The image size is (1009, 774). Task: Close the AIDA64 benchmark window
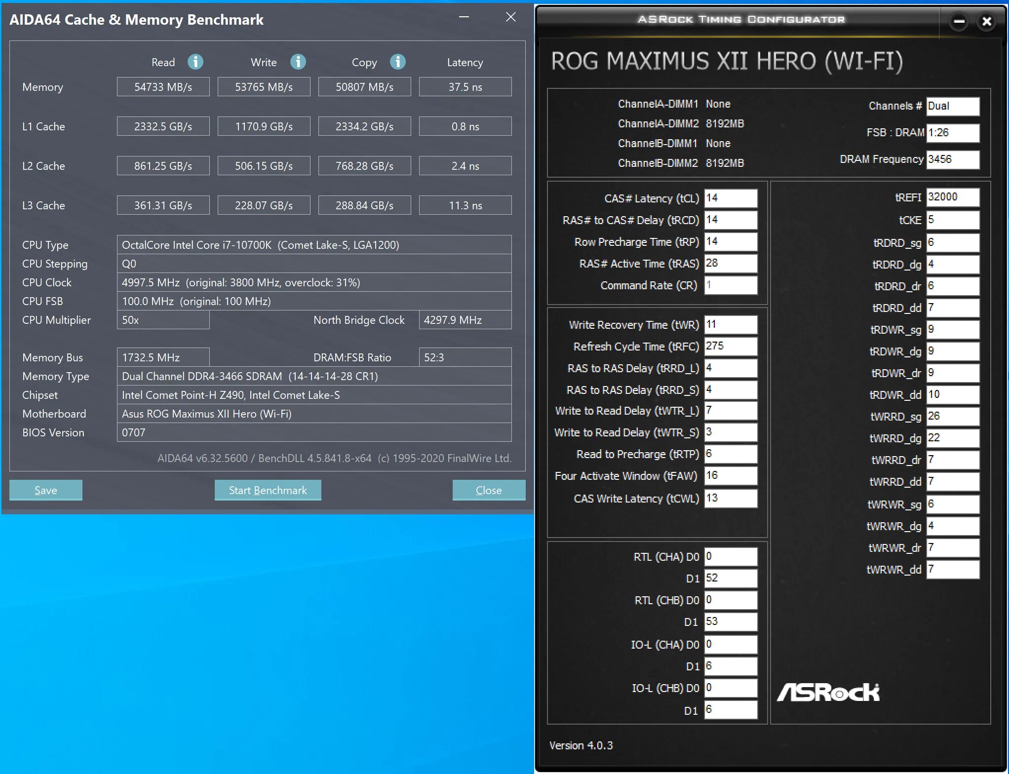click(x=511, y=17)
